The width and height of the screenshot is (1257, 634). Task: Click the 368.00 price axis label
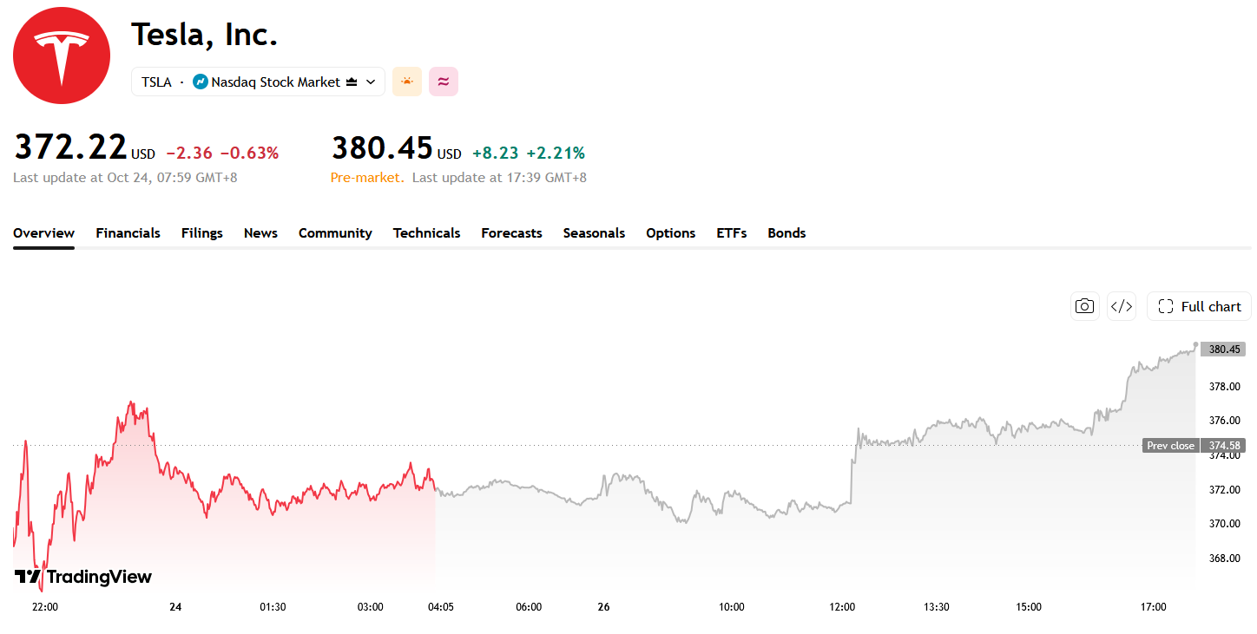1225,558
